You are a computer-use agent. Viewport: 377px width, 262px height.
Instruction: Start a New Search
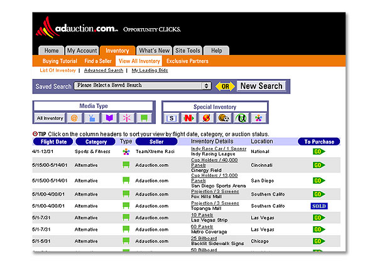point(261,86)
